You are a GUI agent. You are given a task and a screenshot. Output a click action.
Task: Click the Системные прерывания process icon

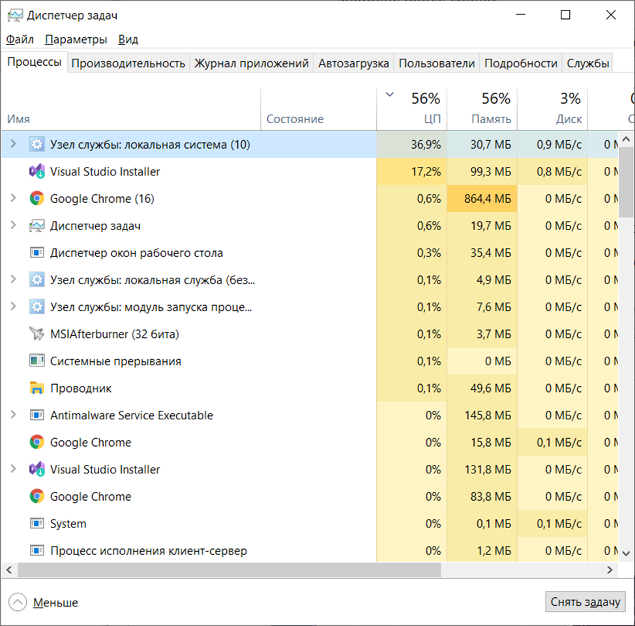tap(36, 361)
